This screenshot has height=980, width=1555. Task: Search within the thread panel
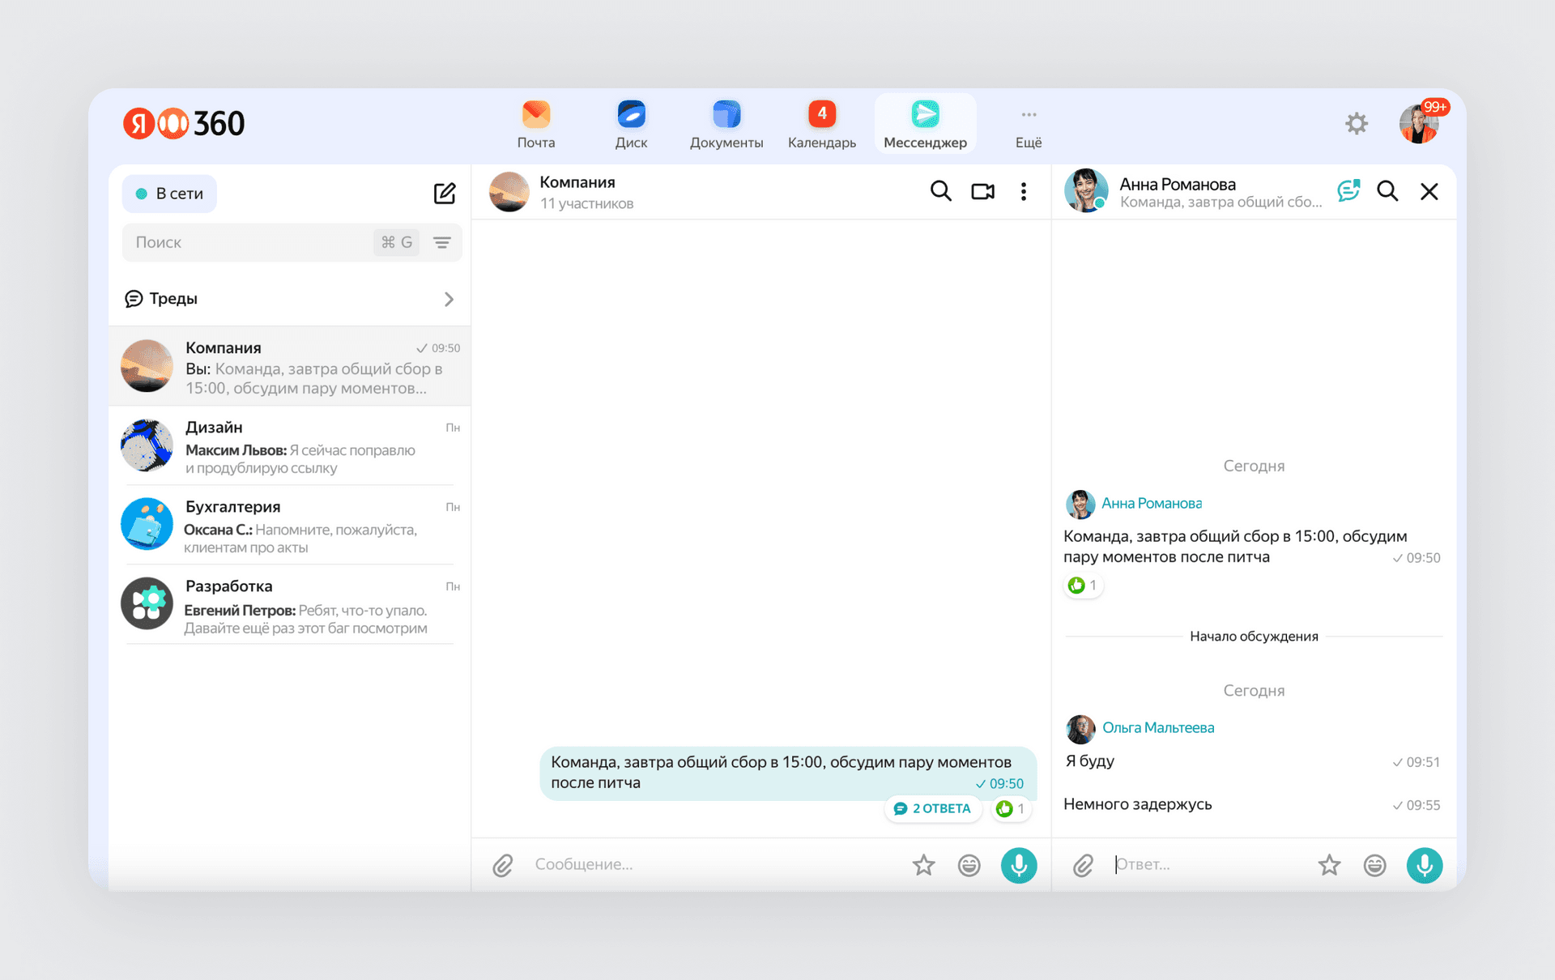[1387, 191]
